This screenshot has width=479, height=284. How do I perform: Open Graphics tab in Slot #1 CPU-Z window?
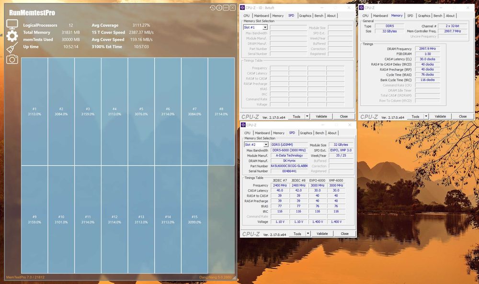click(x=305, y=16)
